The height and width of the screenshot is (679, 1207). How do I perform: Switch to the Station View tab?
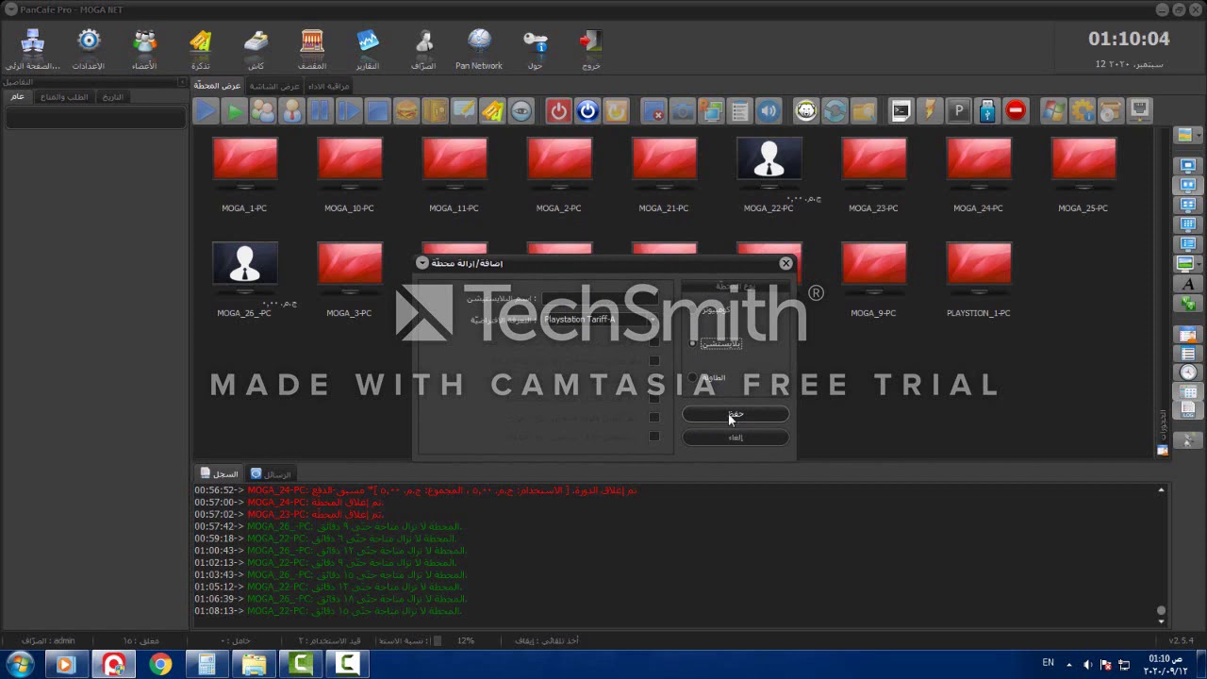click(218, 86)
